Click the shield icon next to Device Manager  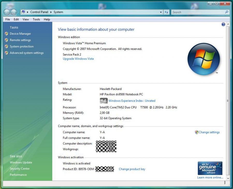[6, 34]
